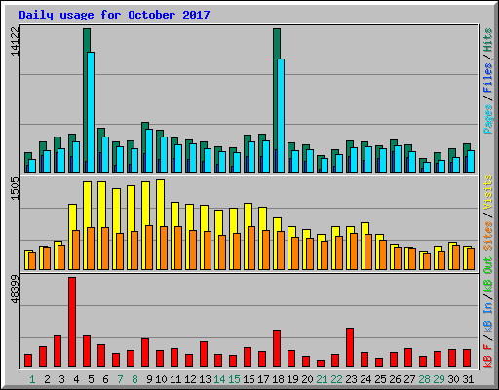Click day label 30 on the axis

[x=453, y=379]
